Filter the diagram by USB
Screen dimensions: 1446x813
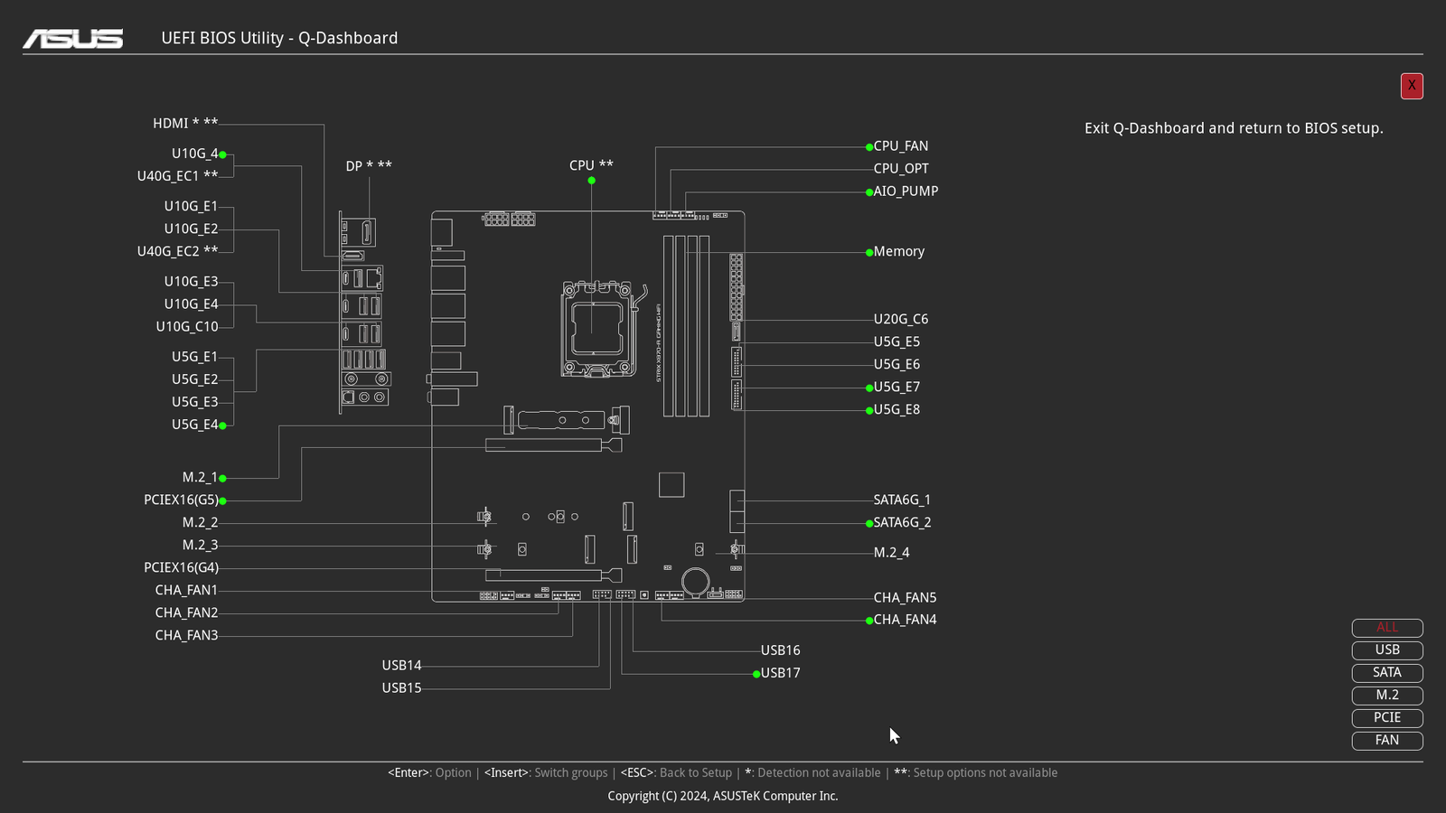(1387, 650)
